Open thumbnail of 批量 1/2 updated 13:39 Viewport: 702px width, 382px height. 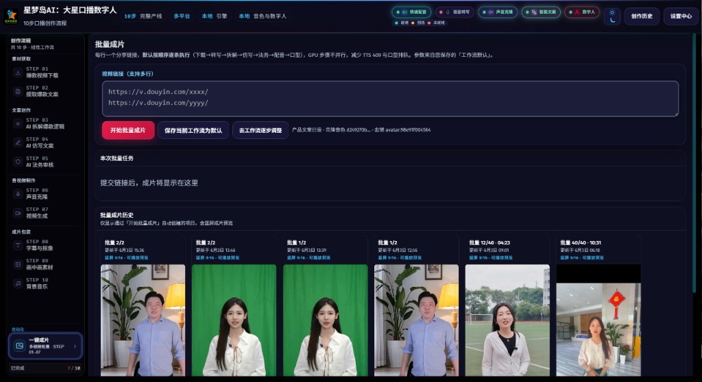point(326,320)
